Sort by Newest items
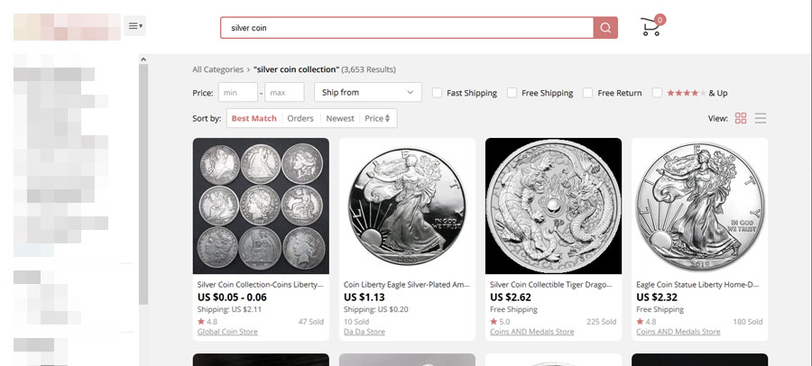The image size is (812, 366). [340, 119]
